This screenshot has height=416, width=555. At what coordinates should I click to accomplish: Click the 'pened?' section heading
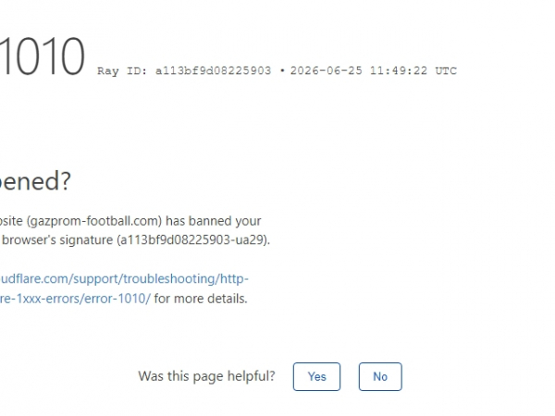coord(35,181)
